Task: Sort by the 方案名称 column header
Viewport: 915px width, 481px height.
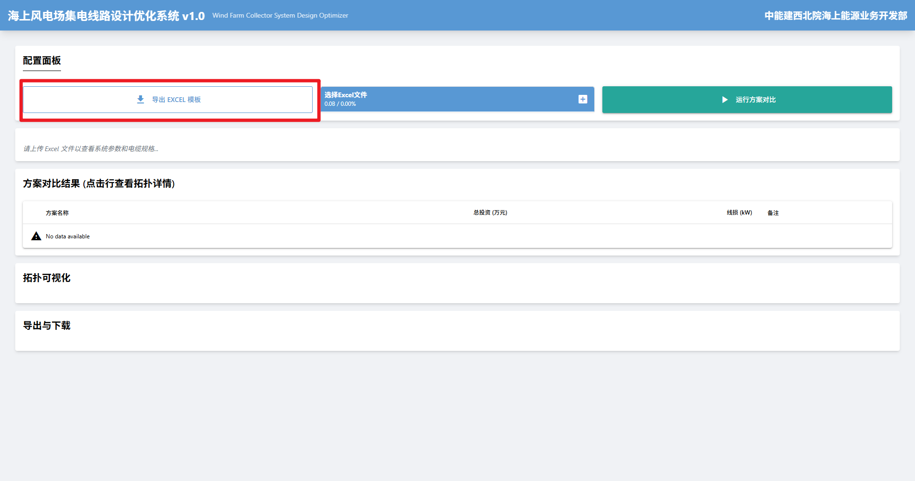Action: pos(57,213)
